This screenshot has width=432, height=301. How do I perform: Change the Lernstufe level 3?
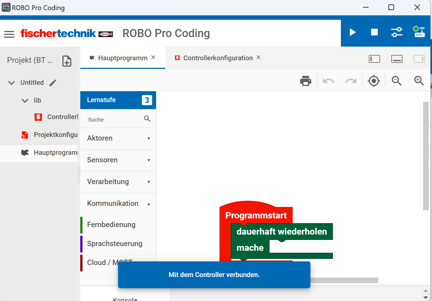tap(147, 100)
